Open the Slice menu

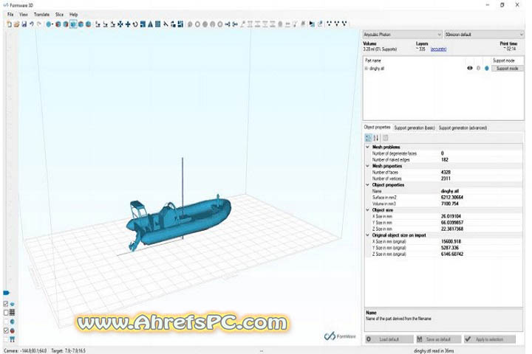pyautogui.click(x=59, y=15)
